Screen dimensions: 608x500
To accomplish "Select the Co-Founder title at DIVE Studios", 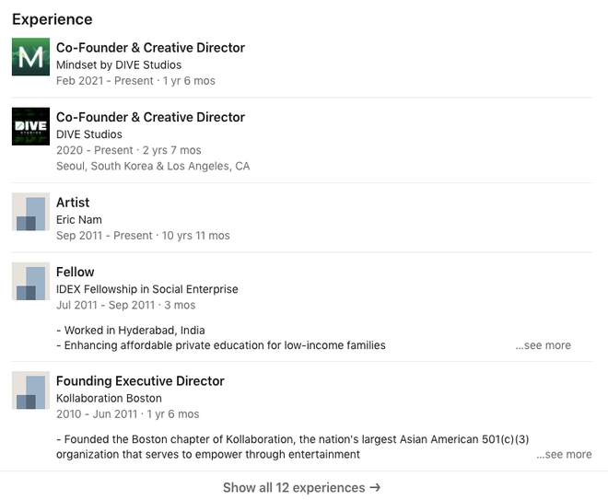I will point(150,117).
